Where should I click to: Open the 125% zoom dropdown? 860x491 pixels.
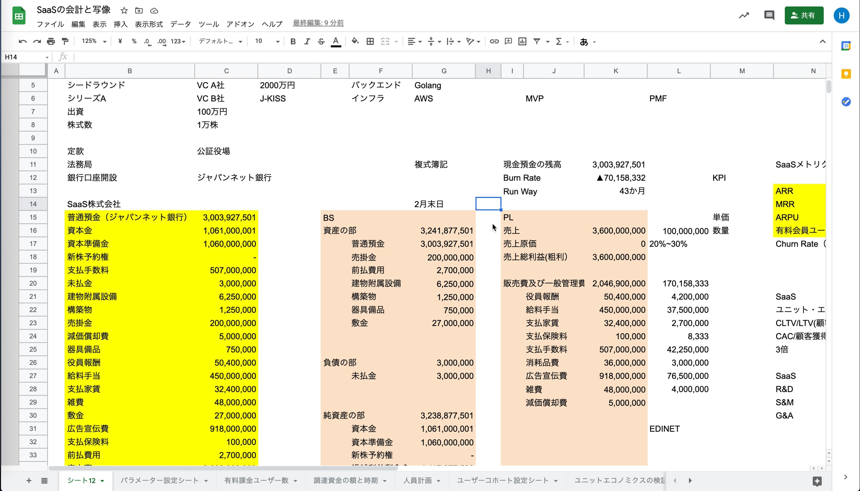pos(94,42)
